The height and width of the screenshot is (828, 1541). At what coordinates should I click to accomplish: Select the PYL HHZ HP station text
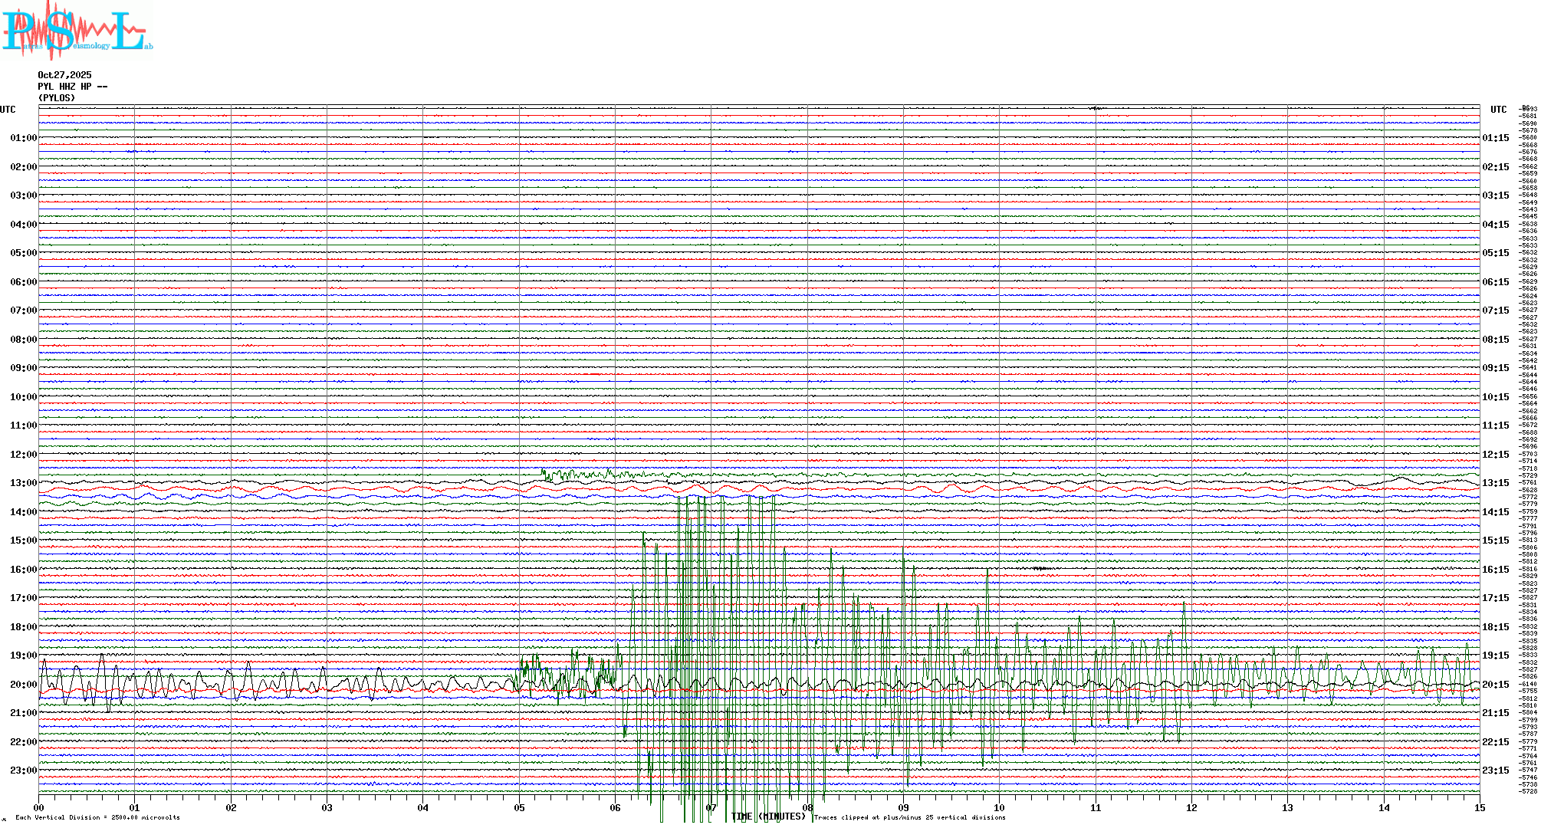click(x=72, y=87)
